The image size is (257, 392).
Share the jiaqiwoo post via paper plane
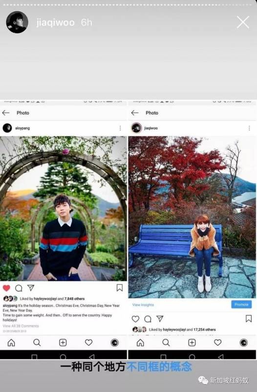(160, 318)
